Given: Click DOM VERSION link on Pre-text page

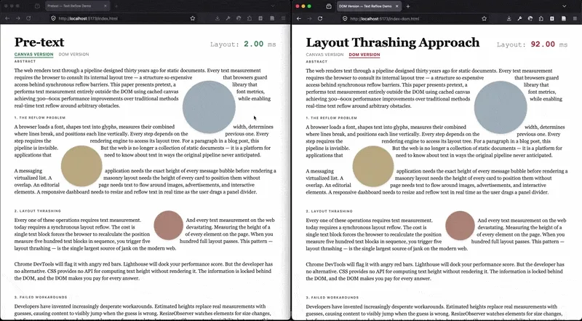Looking at the screenshot, I should click(74, 55).
